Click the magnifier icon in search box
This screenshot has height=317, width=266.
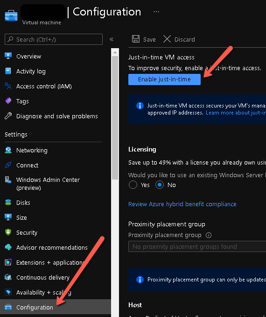[10, 39]
